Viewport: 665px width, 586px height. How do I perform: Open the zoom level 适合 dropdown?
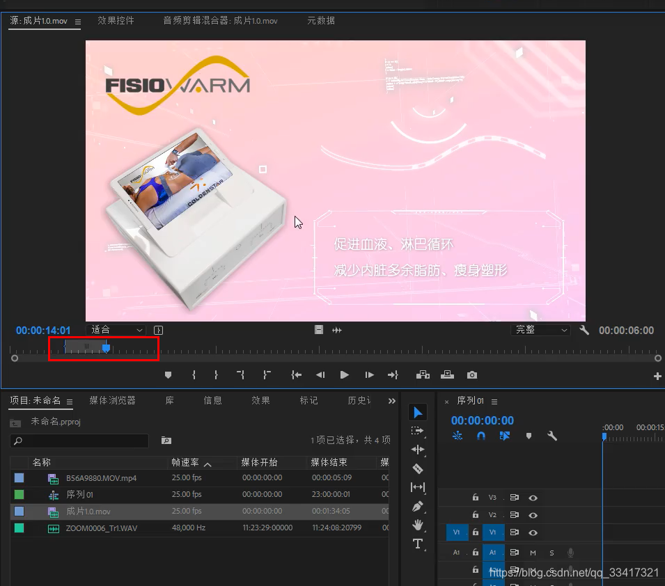(x=116, y=330)
